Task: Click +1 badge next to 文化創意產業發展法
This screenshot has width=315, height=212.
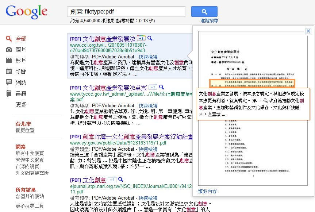Action: point(141,38)
